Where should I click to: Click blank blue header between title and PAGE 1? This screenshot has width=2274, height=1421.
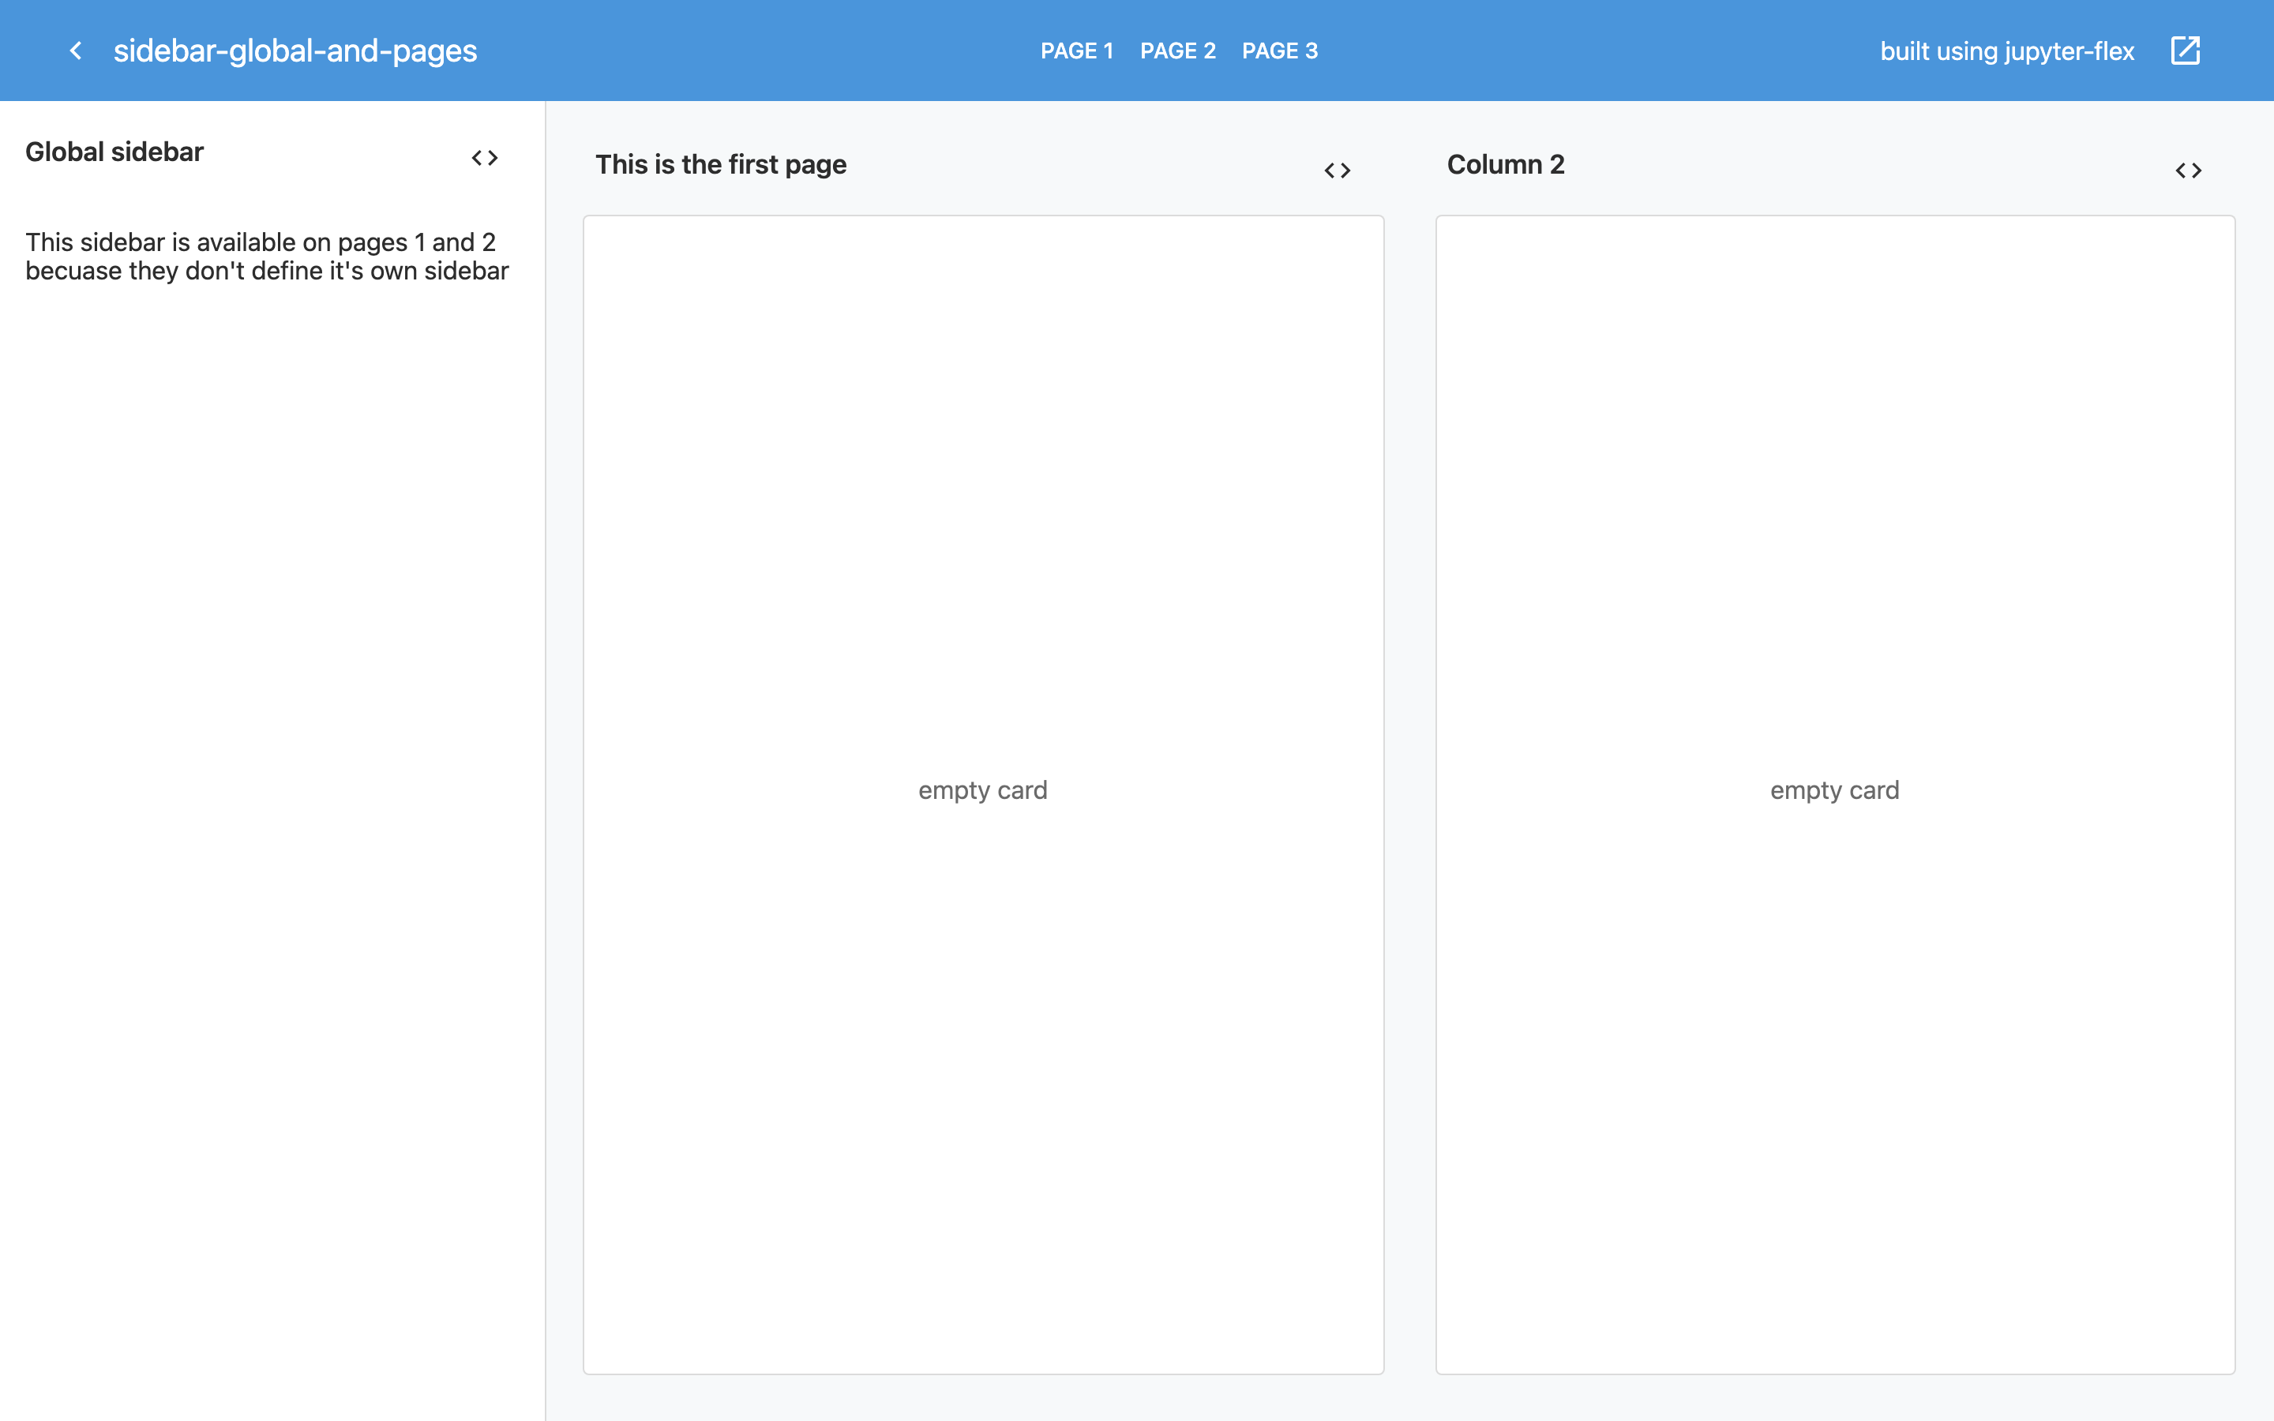tap(752, 51)
